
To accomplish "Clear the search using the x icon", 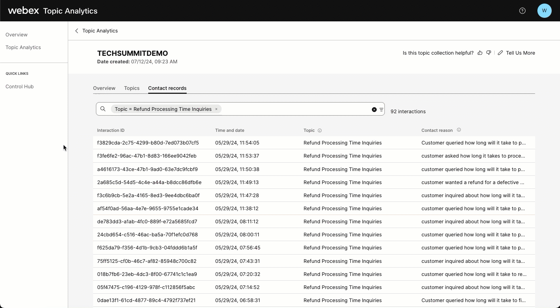I will (x=374, y=109).
